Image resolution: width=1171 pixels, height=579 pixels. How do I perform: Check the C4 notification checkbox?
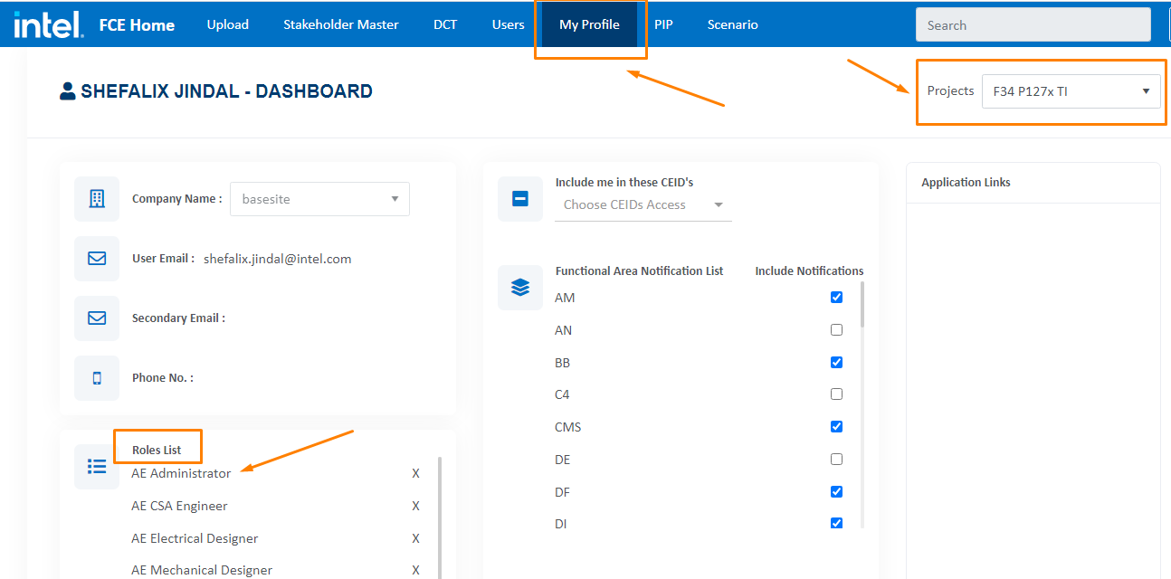pyautogui.click(x=836, y=394)
